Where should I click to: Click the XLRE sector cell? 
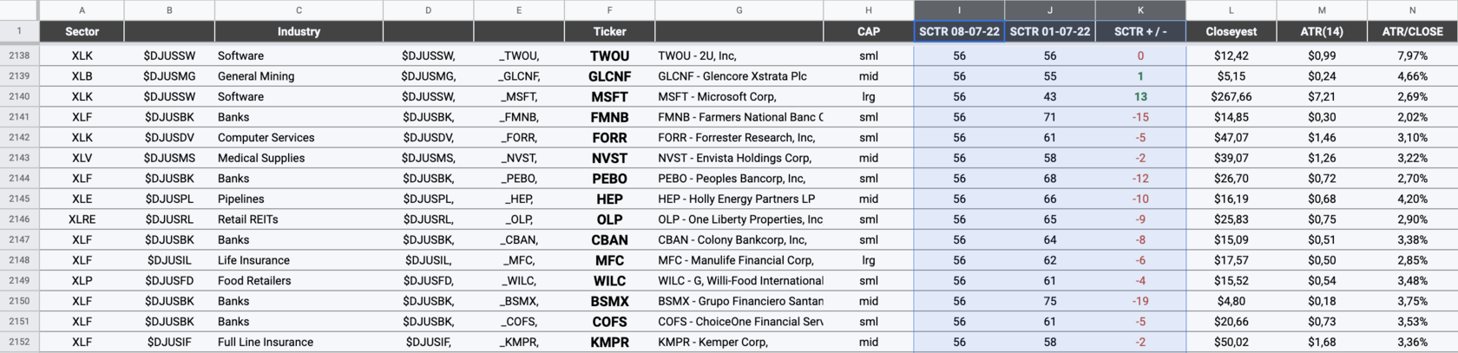coord(82,219)
